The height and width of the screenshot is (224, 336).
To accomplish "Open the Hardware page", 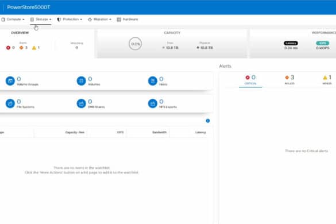I will [x=128, y=20].
